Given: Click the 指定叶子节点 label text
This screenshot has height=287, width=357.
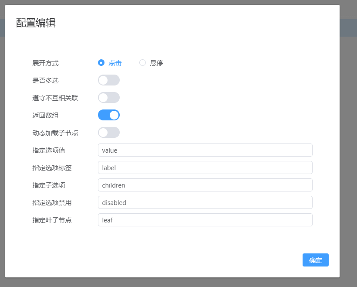Looking at the screenshot, I should coord(52,220).
